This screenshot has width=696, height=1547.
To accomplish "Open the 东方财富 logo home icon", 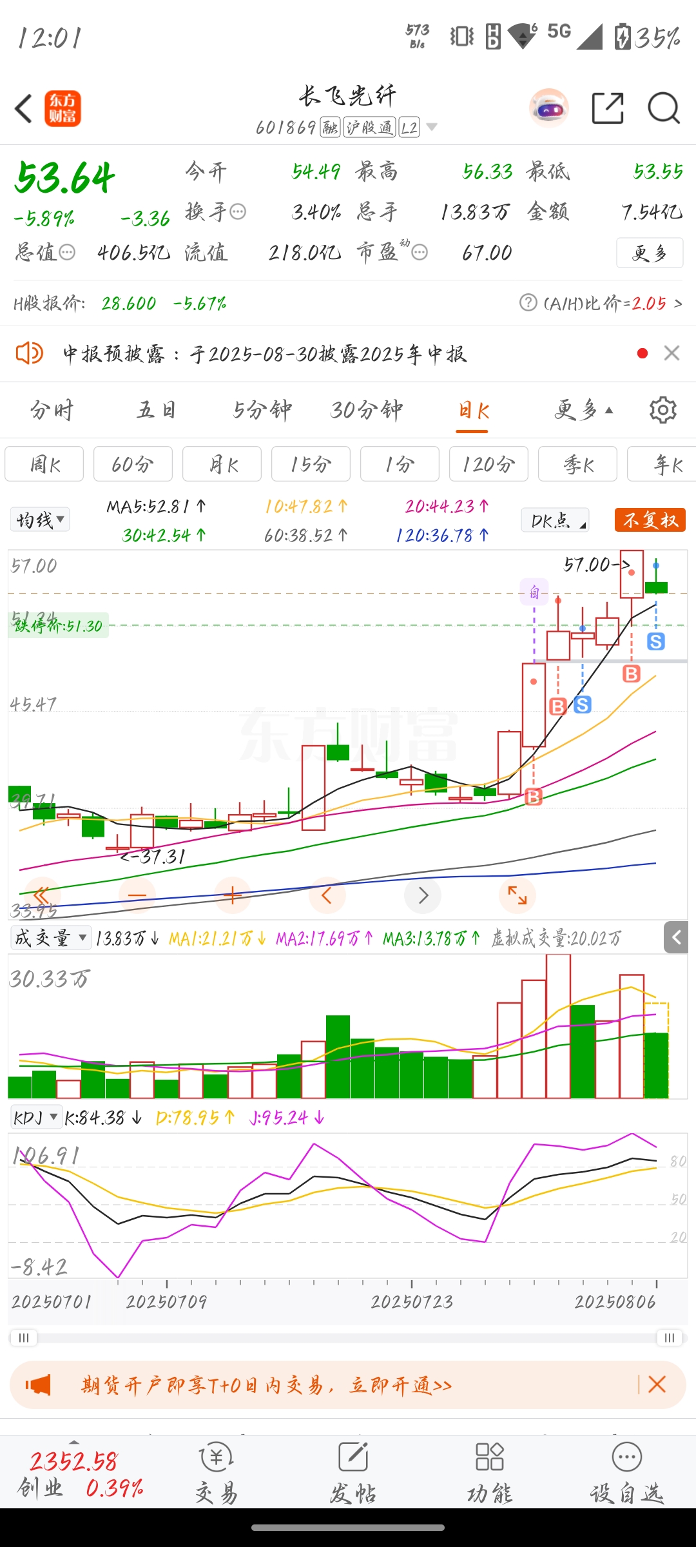I will coord(63,108).
